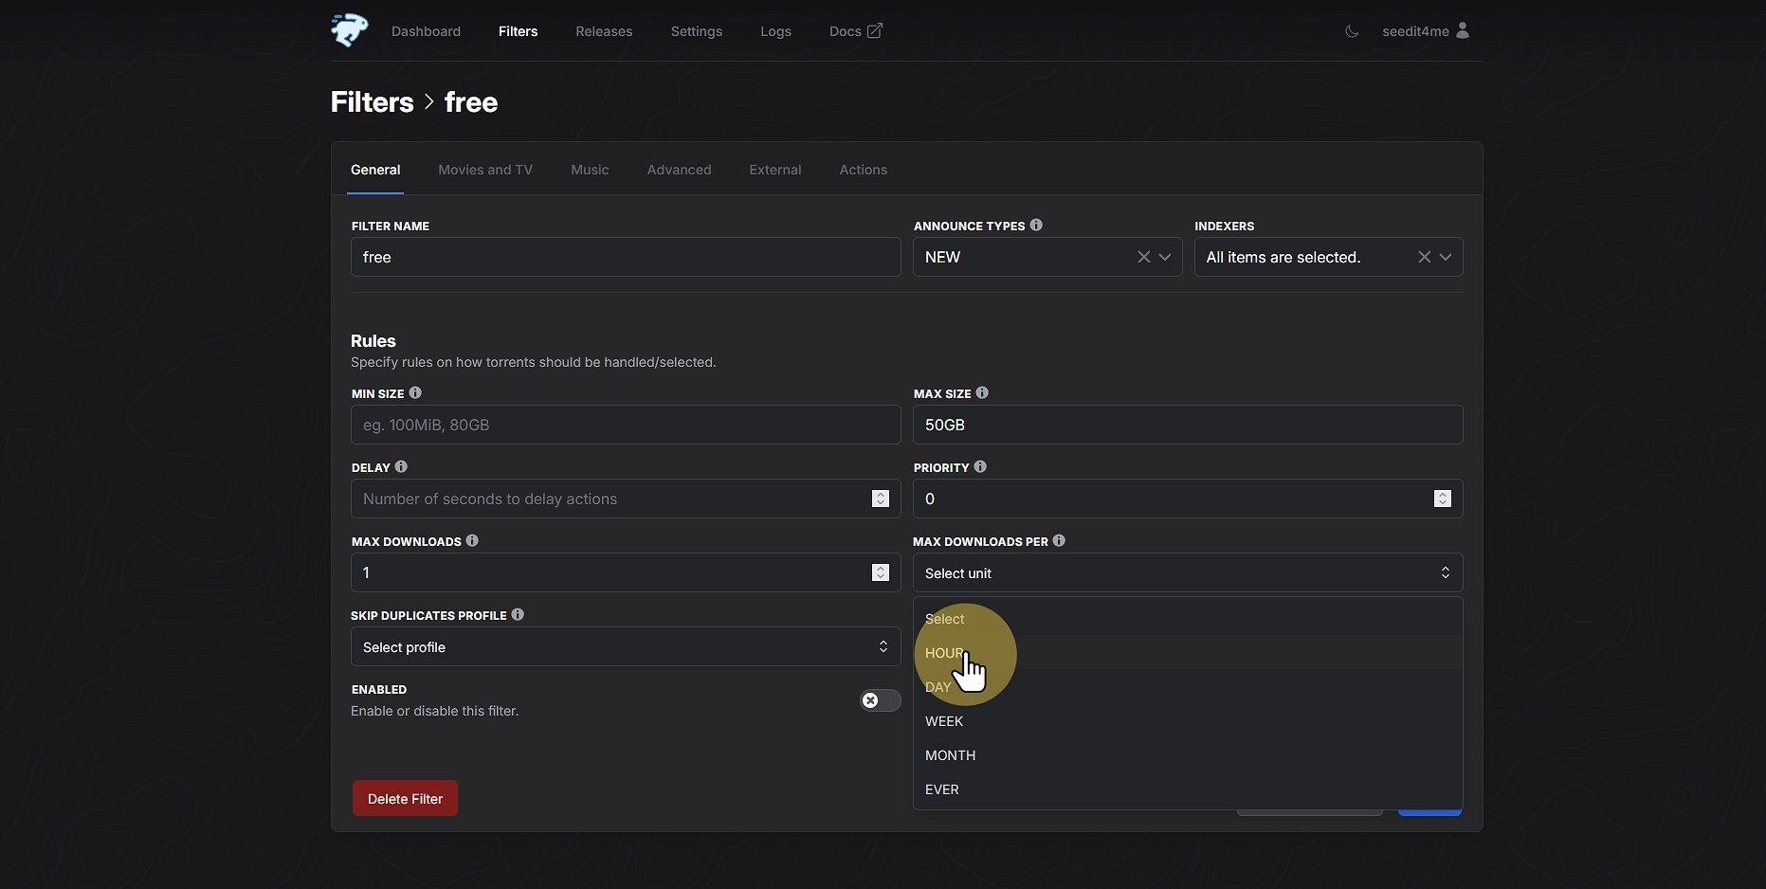The image size is (1766, 889).
Task: Click the Delay seconds input field
Action: (x=626, y=499)
